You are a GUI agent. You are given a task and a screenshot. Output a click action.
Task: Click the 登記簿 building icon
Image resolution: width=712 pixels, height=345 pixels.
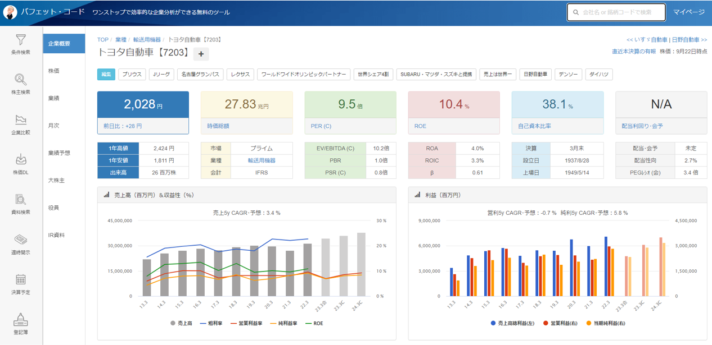tap(21, 320)
